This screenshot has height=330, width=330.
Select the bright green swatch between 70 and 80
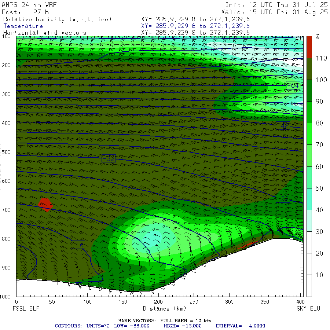[x=309, y=134]
